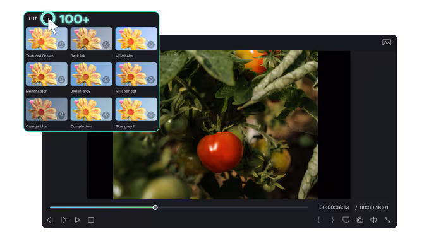The width and height of the screenshot is (436, 246).
Task: Click the tomato video preview
Action: coord(215,125)
